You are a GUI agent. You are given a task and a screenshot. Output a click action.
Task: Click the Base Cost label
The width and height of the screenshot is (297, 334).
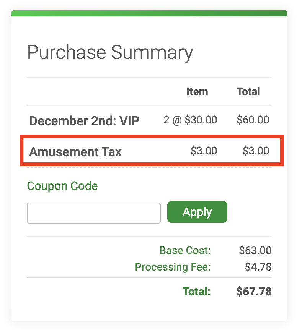(185, 251)
